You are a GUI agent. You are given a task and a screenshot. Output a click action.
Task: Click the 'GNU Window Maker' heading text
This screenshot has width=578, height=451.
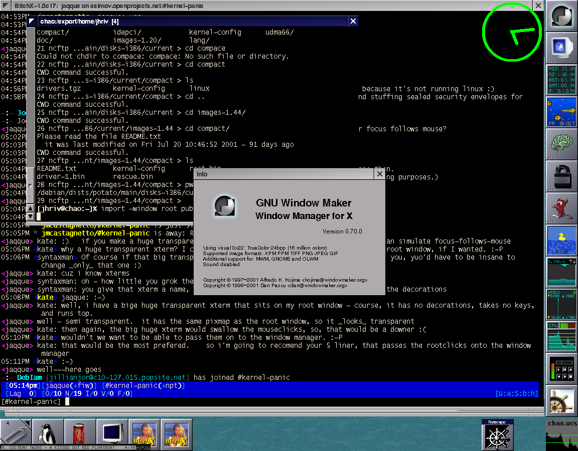pyautogui.click(x=304, y=203)
